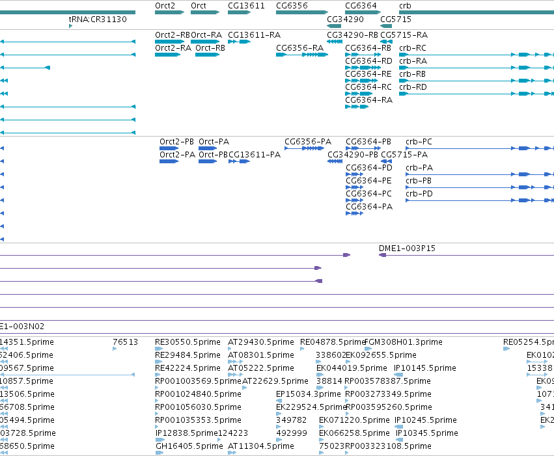
Task: Select EST AT11304.5prime
Action: click(x=232, y=453)
